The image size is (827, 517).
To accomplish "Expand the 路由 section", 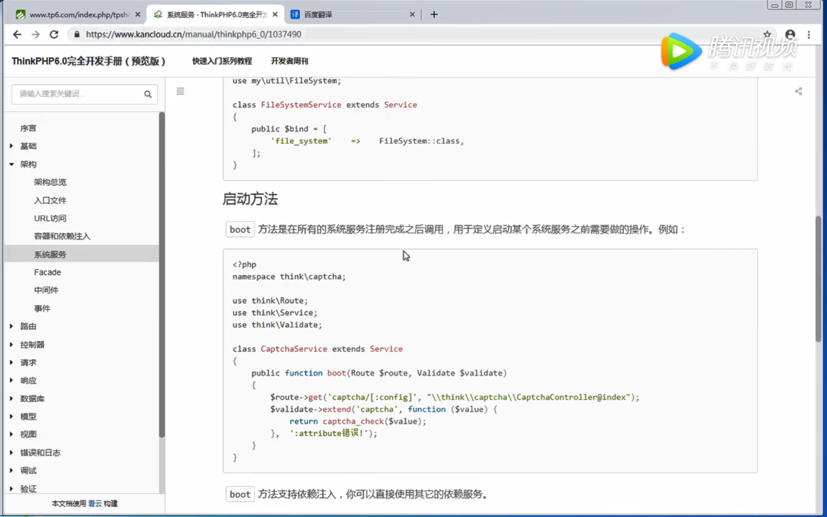I will pos(28,326).
